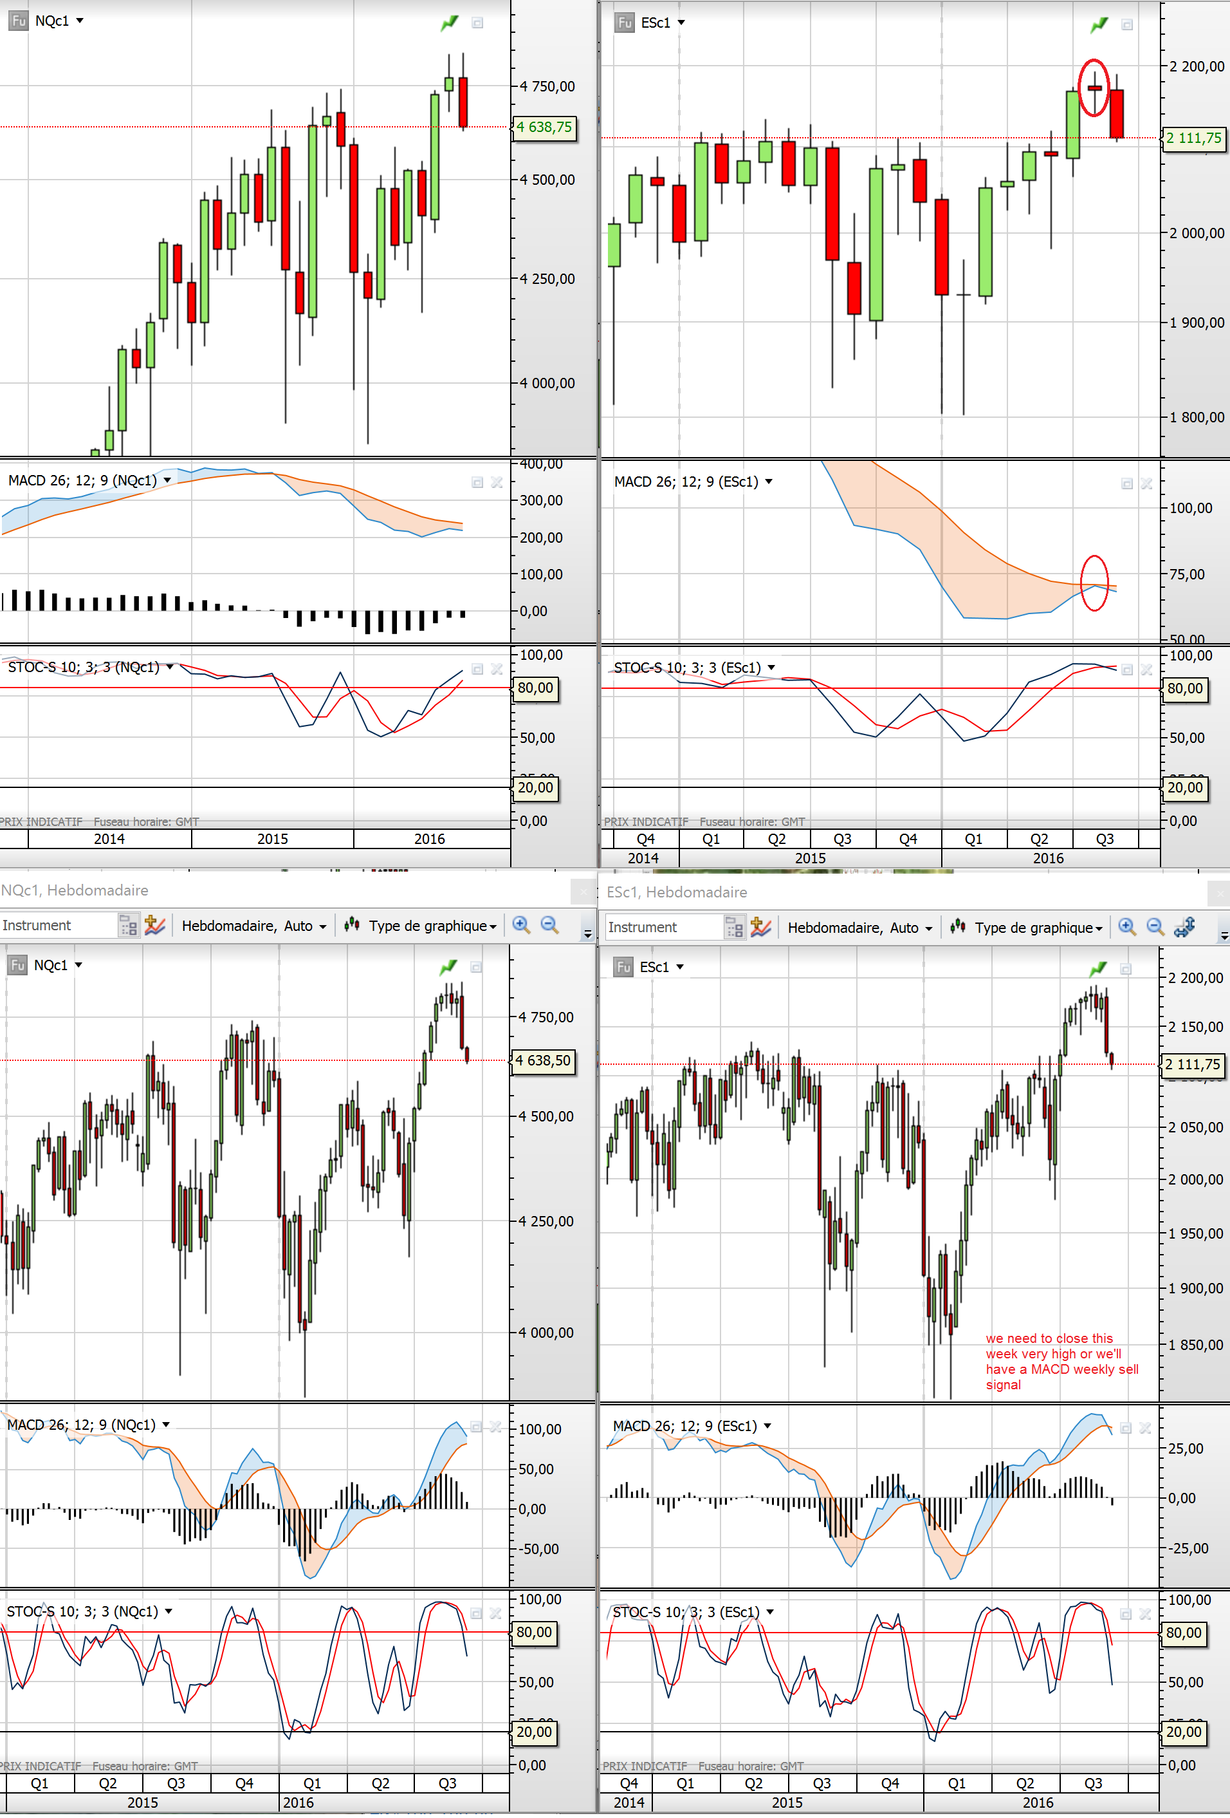Expand MACD 26; 12; 9 (ESc1) menu on upper chart

pos(769,483)
